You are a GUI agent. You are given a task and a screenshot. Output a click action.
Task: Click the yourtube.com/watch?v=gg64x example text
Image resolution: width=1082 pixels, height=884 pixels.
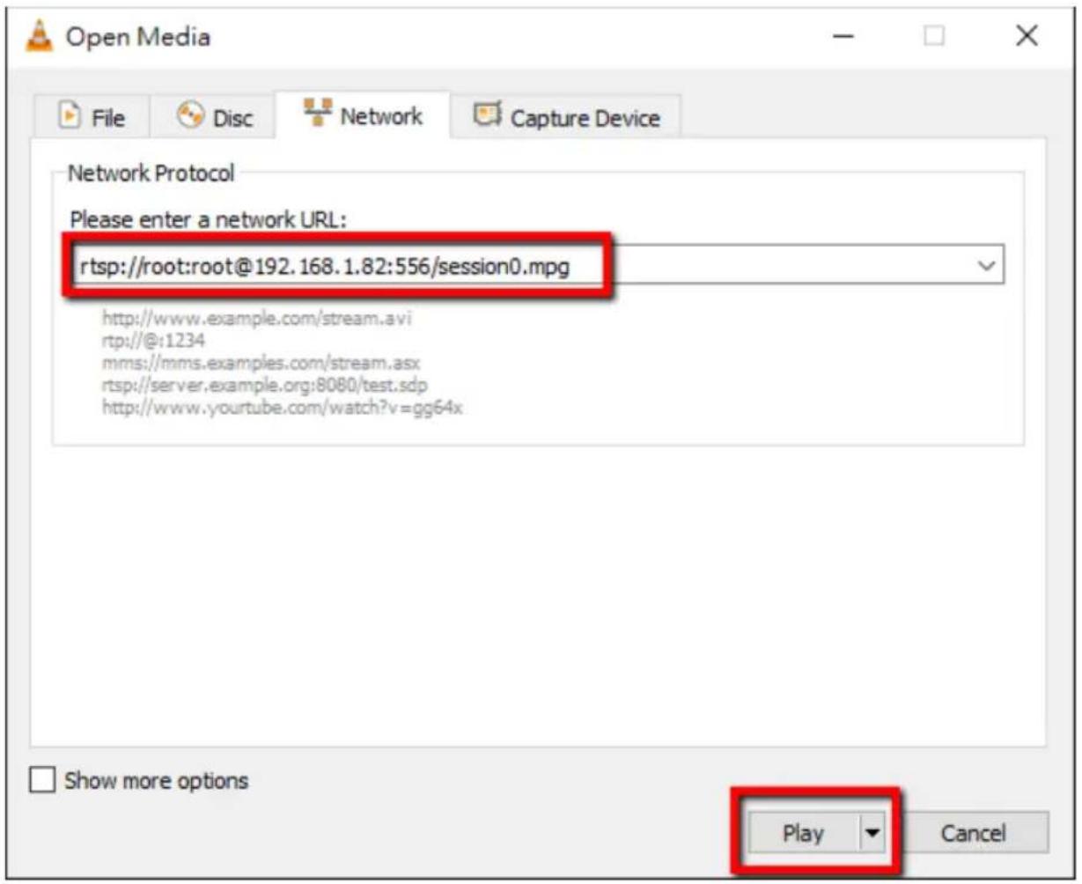pos(282,409)
